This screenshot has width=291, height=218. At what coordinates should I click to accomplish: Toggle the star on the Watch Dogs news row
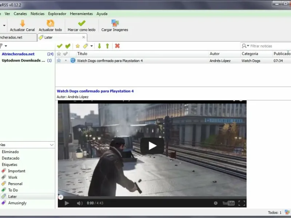tap(59, 60)
